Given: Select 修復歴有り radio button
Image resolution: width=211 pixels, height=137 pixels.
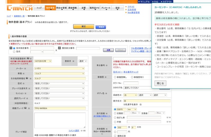Looking at the screenshot, I should [132, 77].
